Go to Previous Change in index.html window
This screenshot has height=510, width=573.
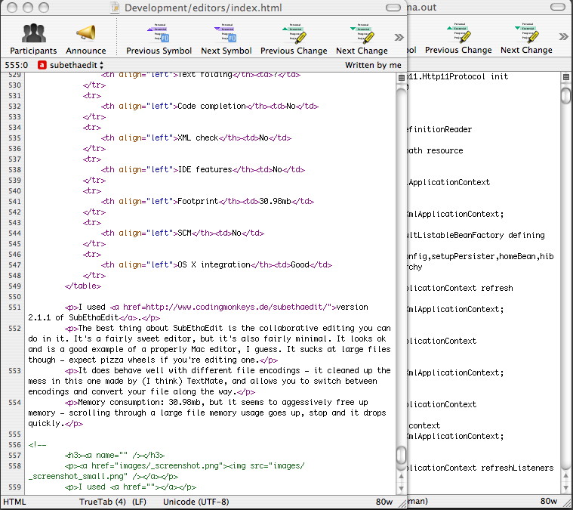tap(294, 39)
